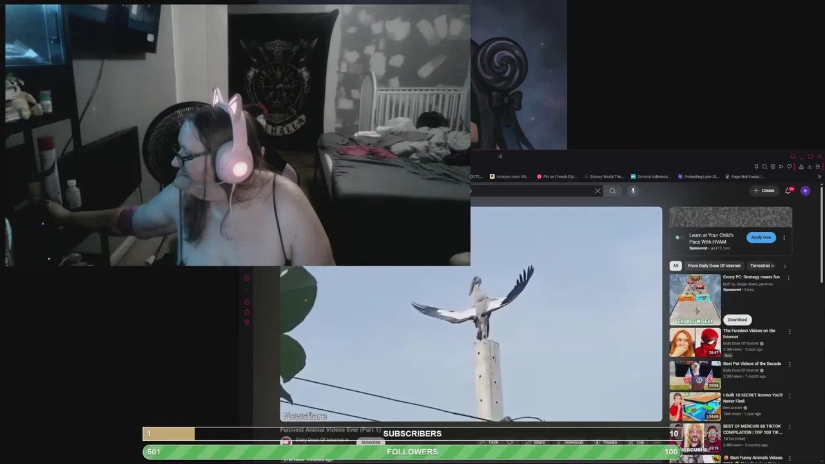Open Best of Mercuri 88 TikTok Compilation title
825x464 pixels.
point(752,429)
